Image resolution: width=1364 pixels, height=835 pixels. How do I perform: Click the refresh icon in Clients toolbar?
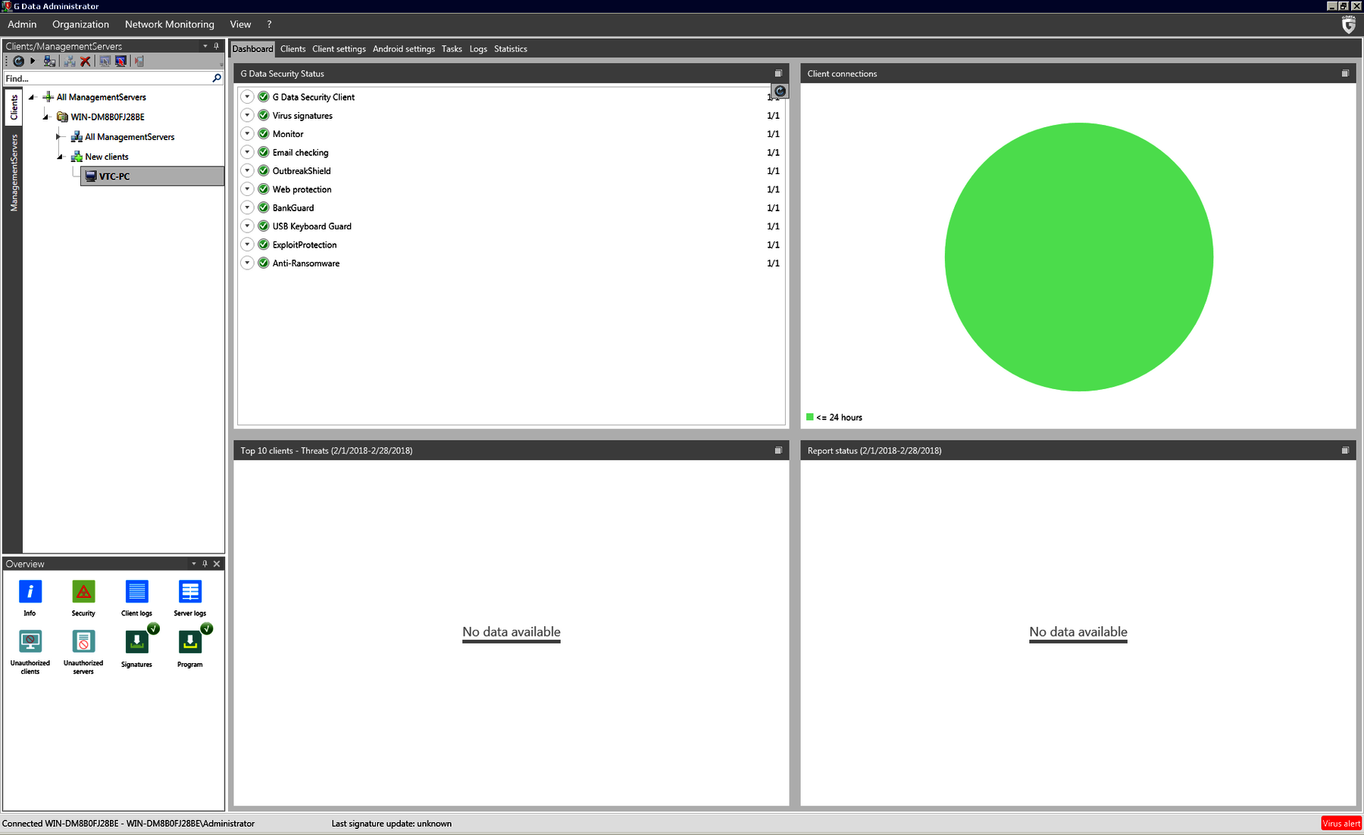tap(18, 61)
